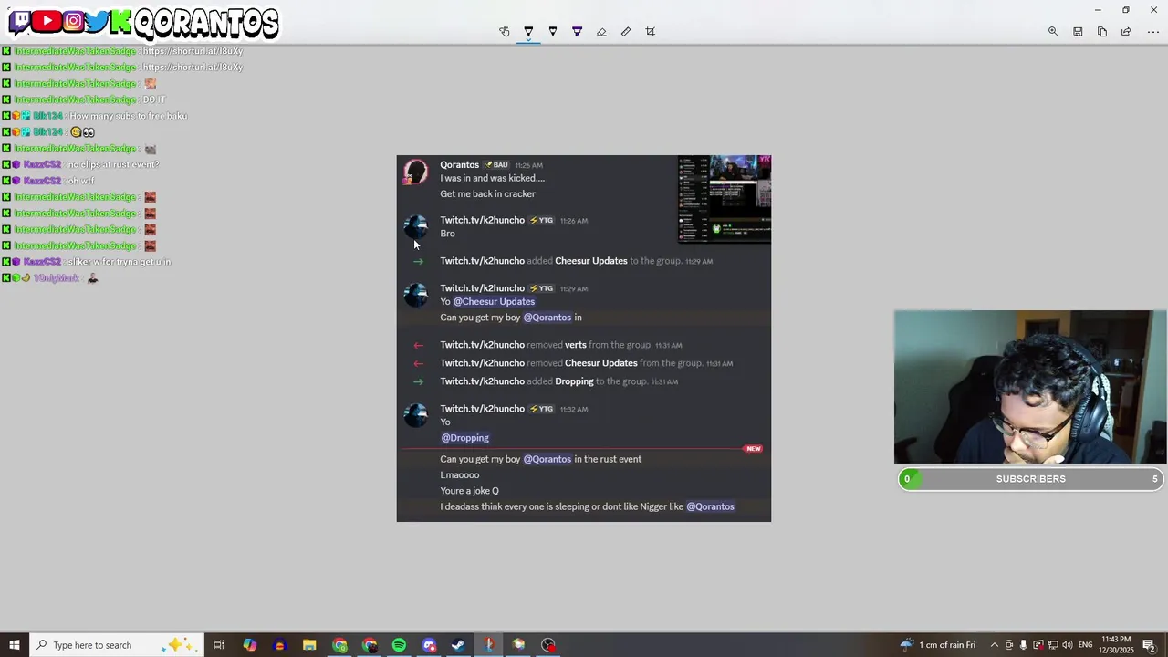Viewport: 1168px width, 657px height.
Task: Click the Meet Now camera tray icon
Action: 1009,645
